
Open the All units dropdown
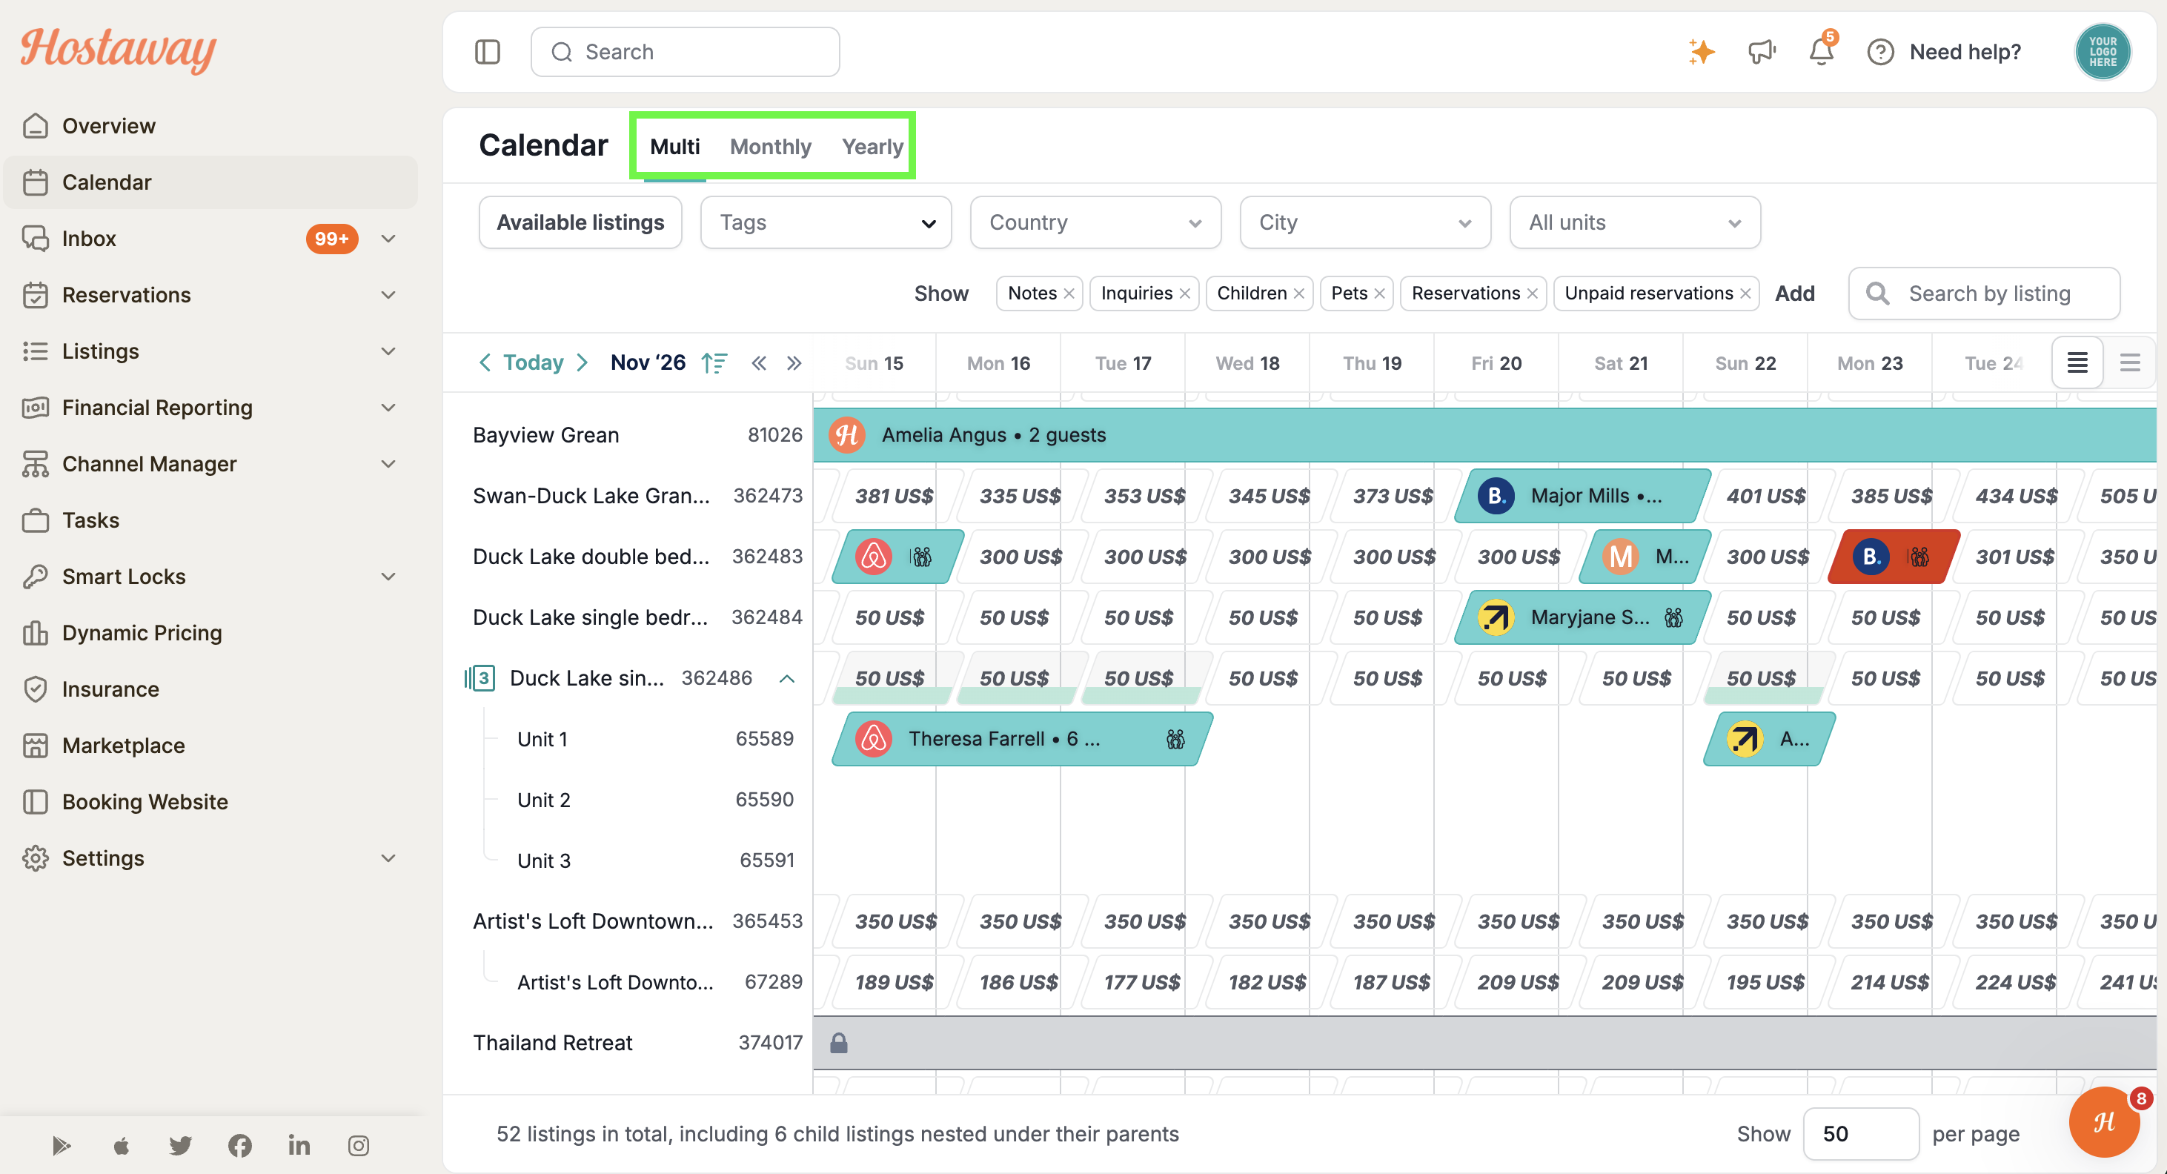1634,223
